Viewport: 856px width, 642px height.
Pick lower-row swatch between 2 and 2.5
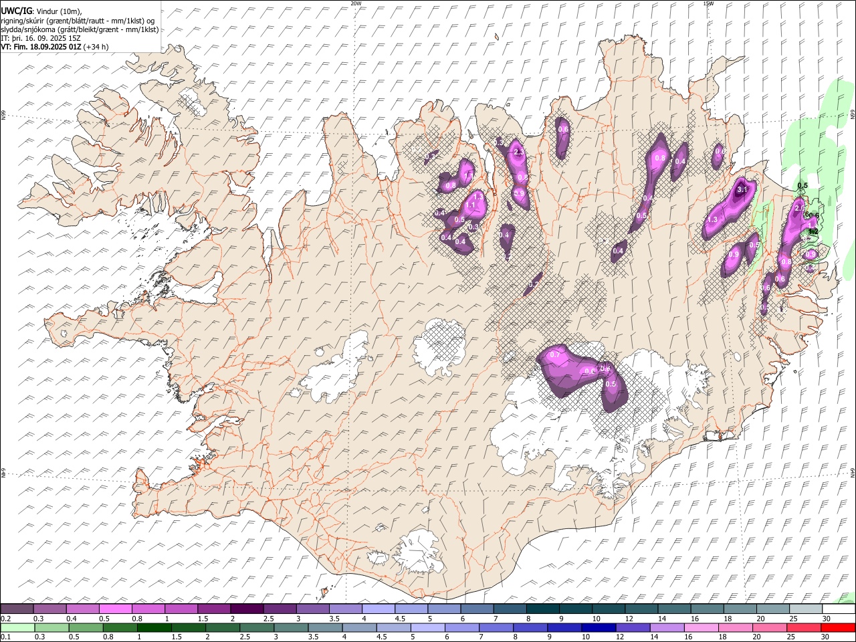coord(223,627)
